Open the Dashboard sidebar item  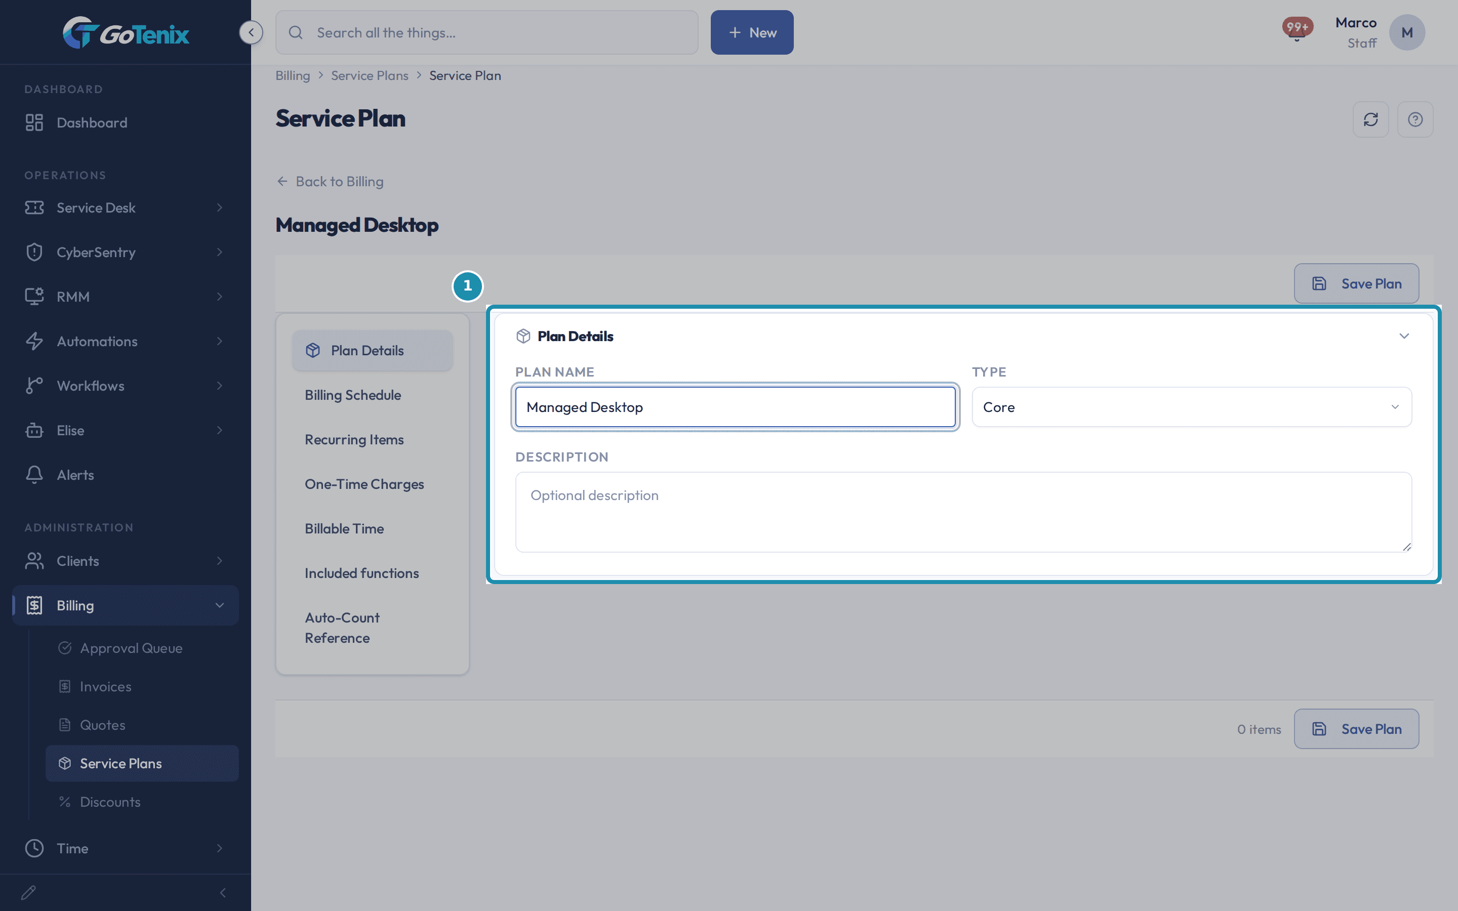[126, 122]
